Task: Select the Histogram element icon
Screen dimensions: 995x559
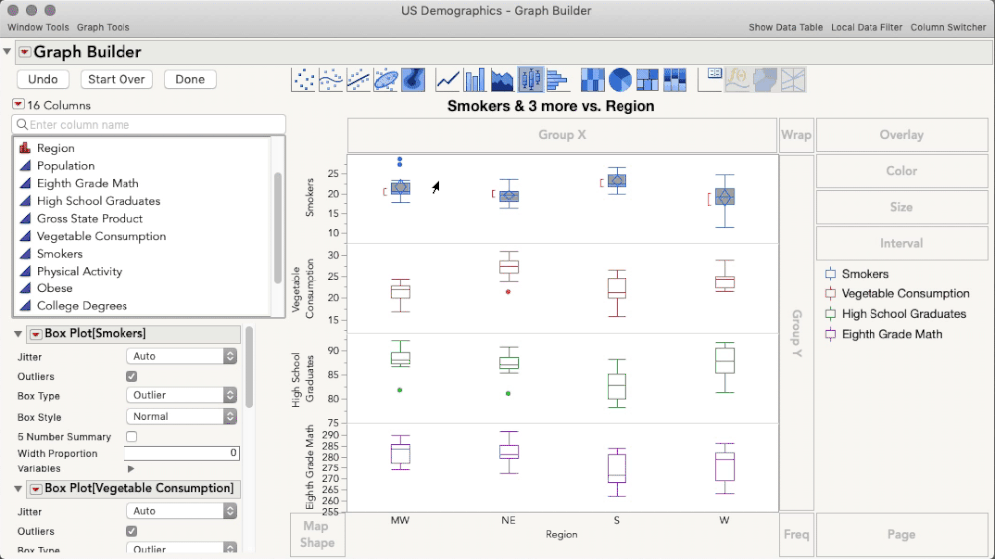Action: pyautogui.click(x=557, y=80)
